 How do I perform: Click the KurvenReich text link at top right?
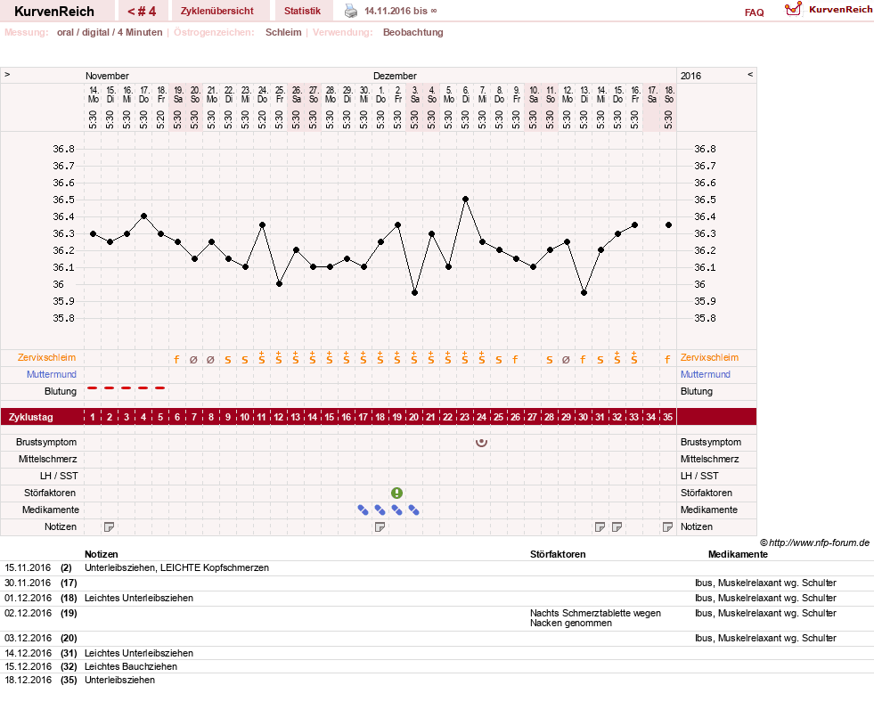pyautogui.click(x=840, y=10)
